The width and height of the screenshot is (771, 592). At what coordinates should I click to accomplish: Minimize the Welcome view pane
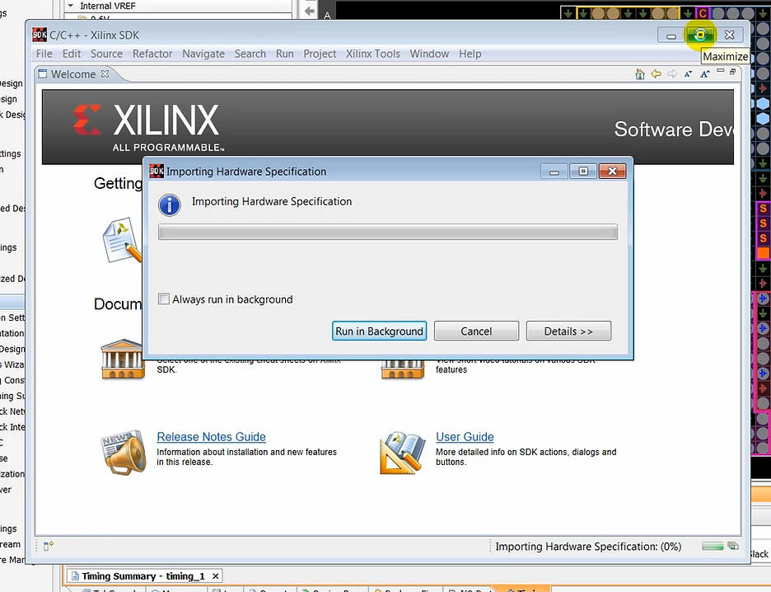click(x=721, y=72)
